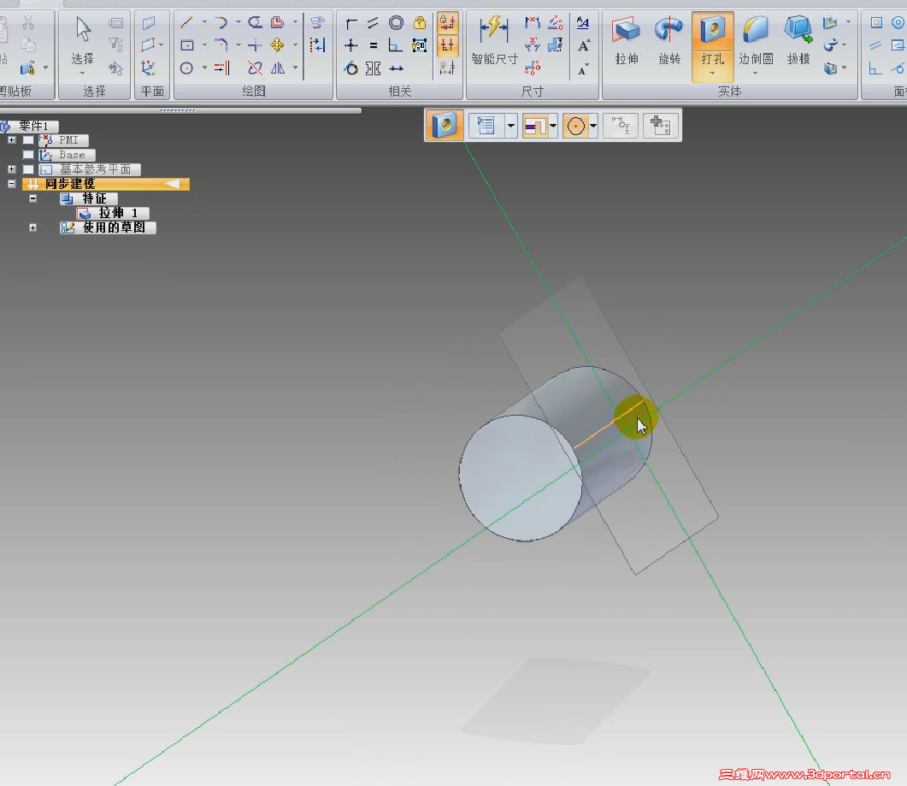907x786 pixels.
Task: Toggle the Base visibility checkbox
Action: coord(27,155)
